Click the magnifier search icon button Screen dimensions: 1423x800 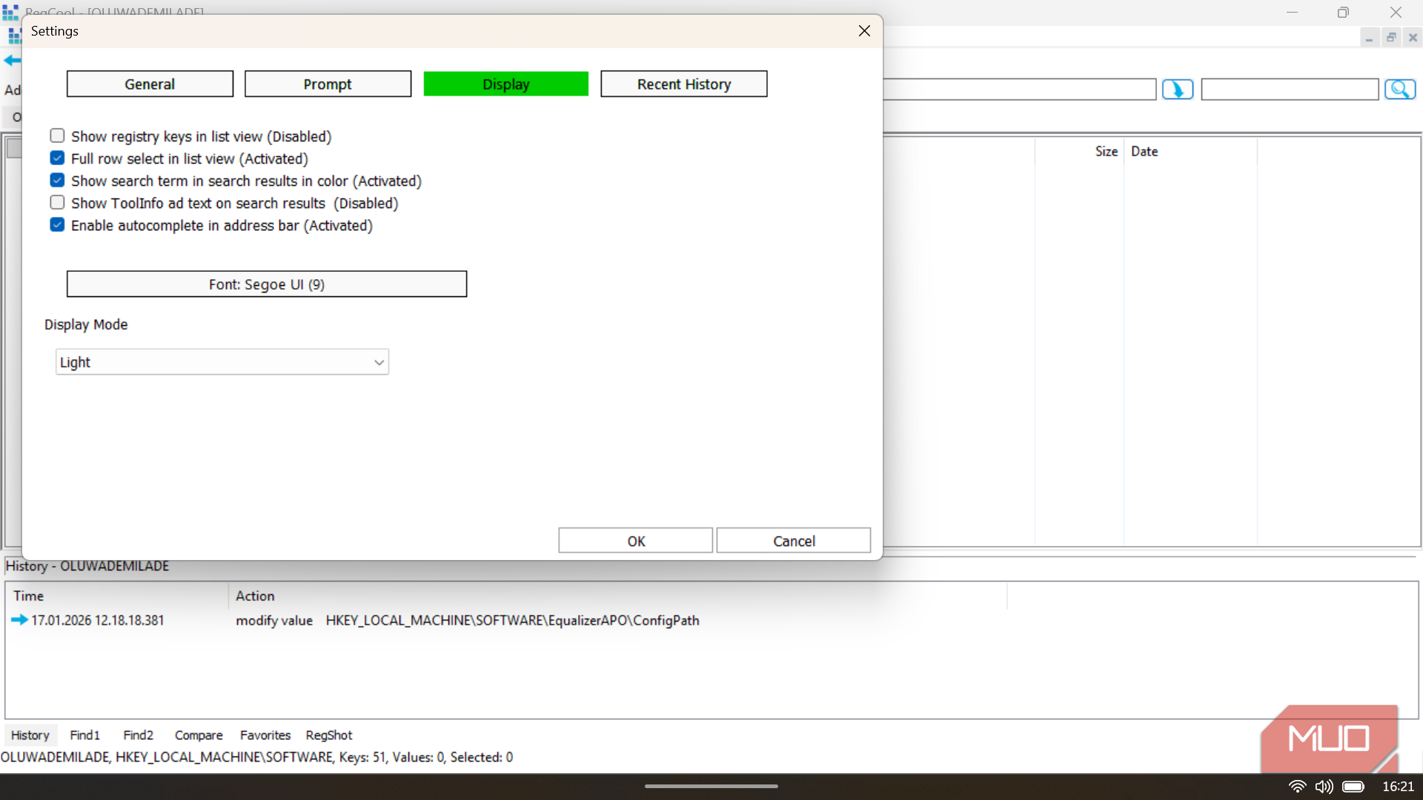[x=1400, y=90]
